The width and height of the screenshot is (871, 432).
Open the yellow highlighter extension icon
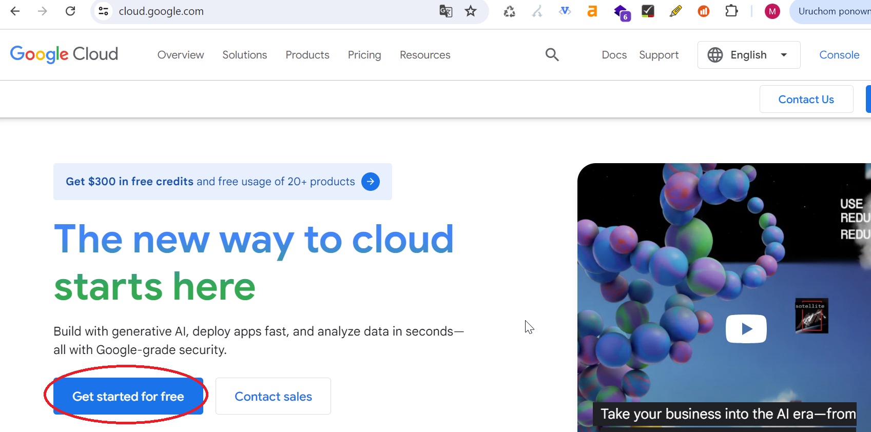pyautogui.click(x=675, y=11)
